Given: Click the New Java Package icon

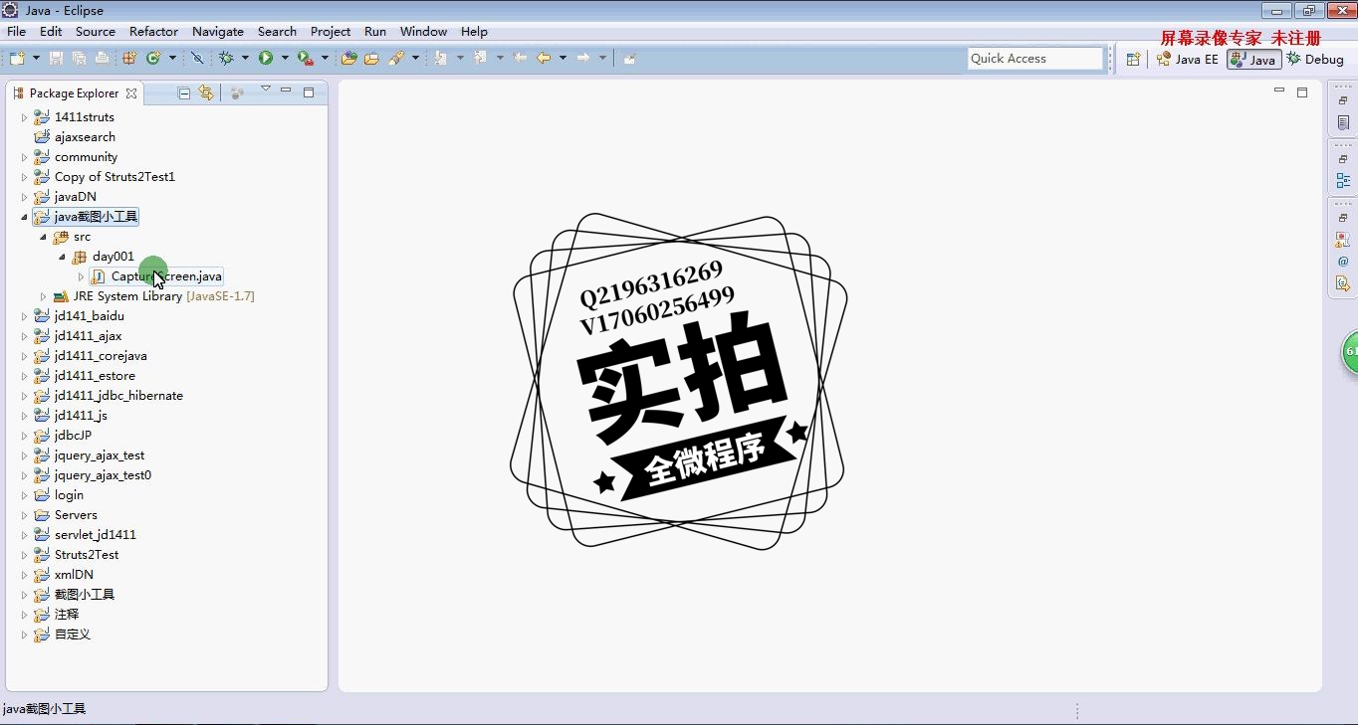Looking at the screenshot, I should pyautogui.click(x=129, y=58).
